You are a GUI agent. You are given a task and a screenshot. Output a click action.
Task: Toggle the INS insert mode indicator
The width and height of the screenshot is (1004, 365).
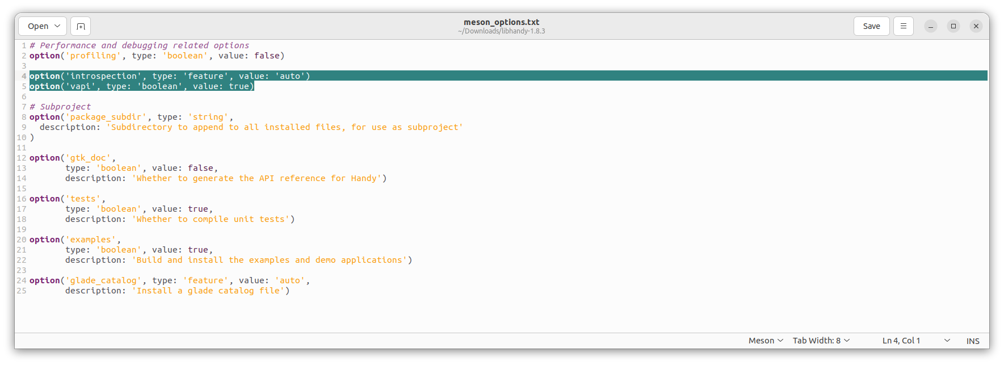point(973,341)
